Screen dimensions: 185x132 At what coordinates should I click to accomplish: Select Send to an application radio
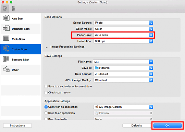tap(46, 113)
